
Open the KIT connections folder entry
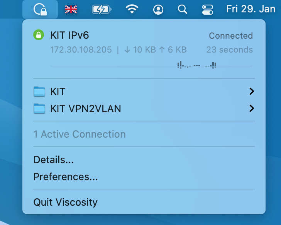(x=58, y=92)
